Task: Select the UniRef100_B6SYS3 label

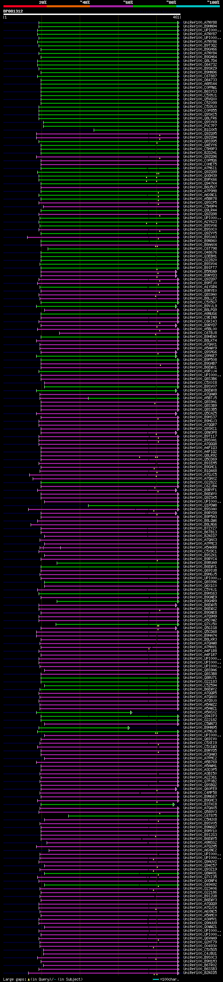Action: (200, 92)
